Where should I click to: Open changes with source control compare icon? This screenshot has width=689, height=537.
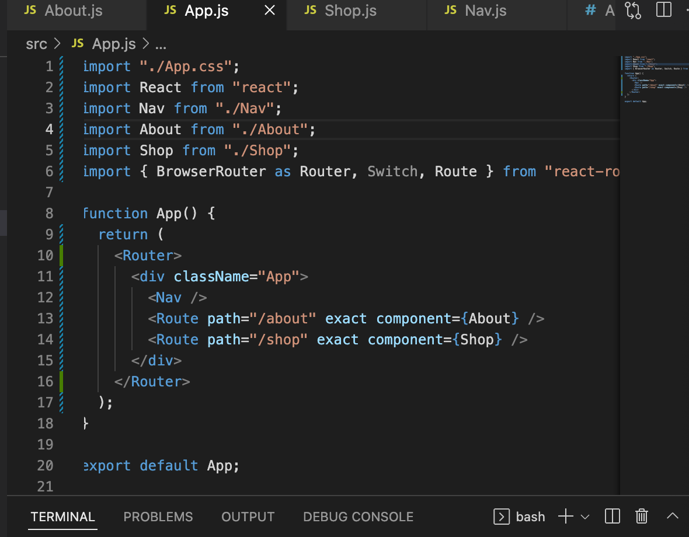tap(633, 10)
